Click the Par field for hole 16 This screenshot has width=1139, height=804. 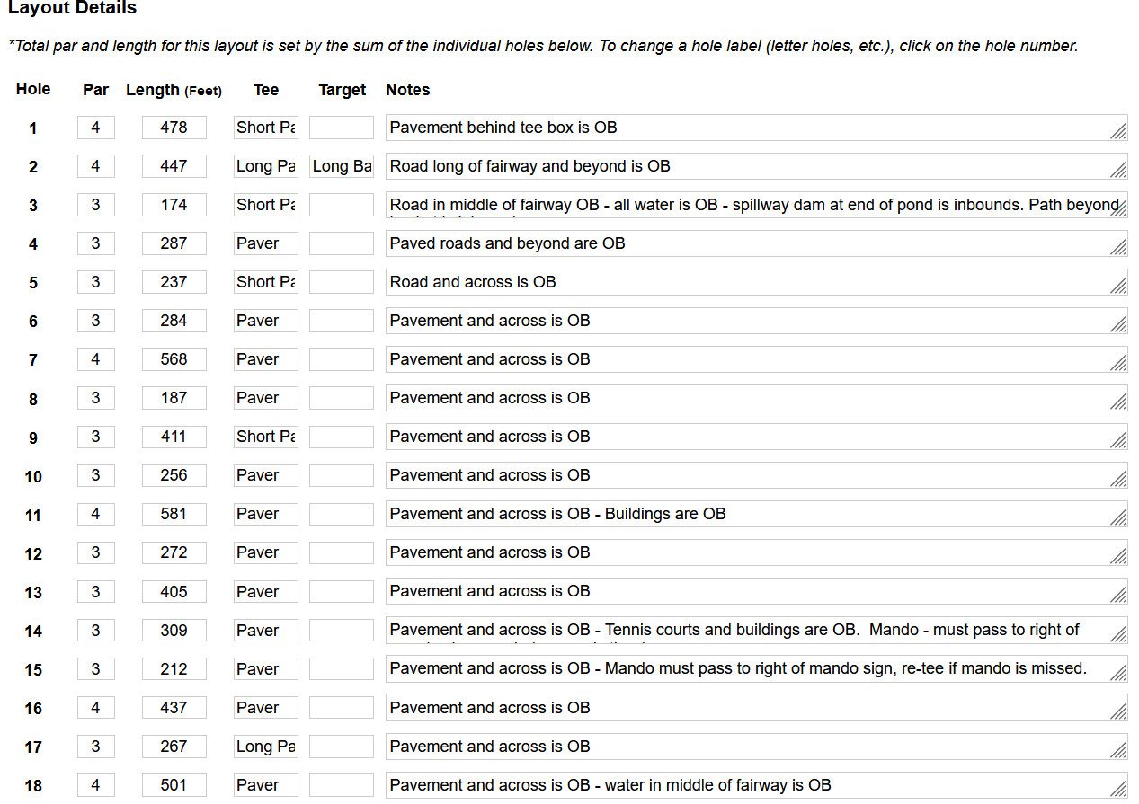point(96,708)
